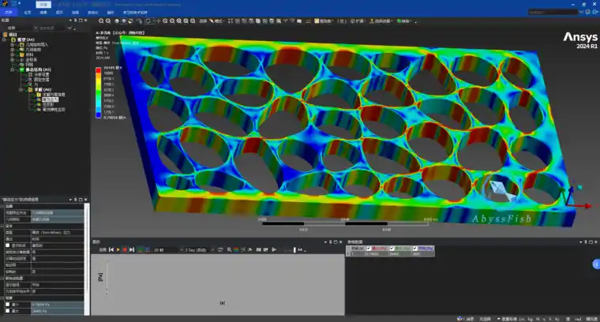Open the File menu tab
Viewport: 600px width, 322px height.
tap(9, 13)
